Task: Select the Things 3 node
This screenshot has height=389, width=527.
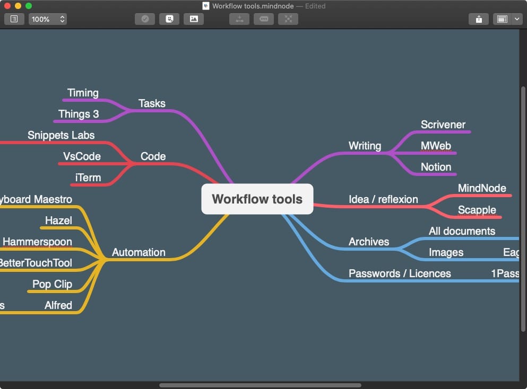Action: [x=79, y=114]
